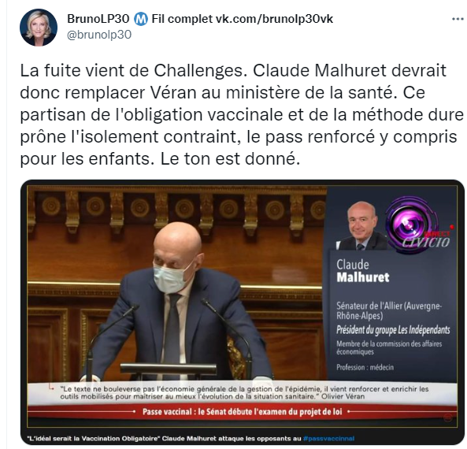Click the tweet text about Challenges
The image size is (467, 449).
coord(242,114)
